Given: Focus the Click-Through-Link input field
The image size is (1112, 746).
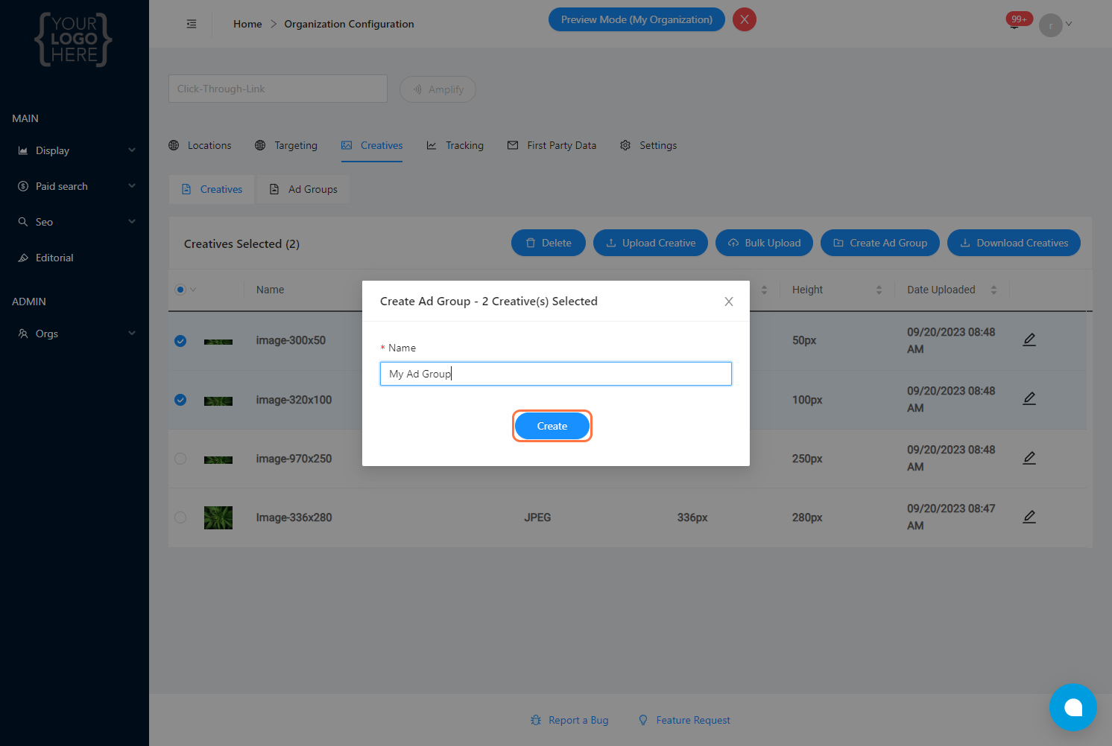Looking at the screenshot, I should [278, 89].
